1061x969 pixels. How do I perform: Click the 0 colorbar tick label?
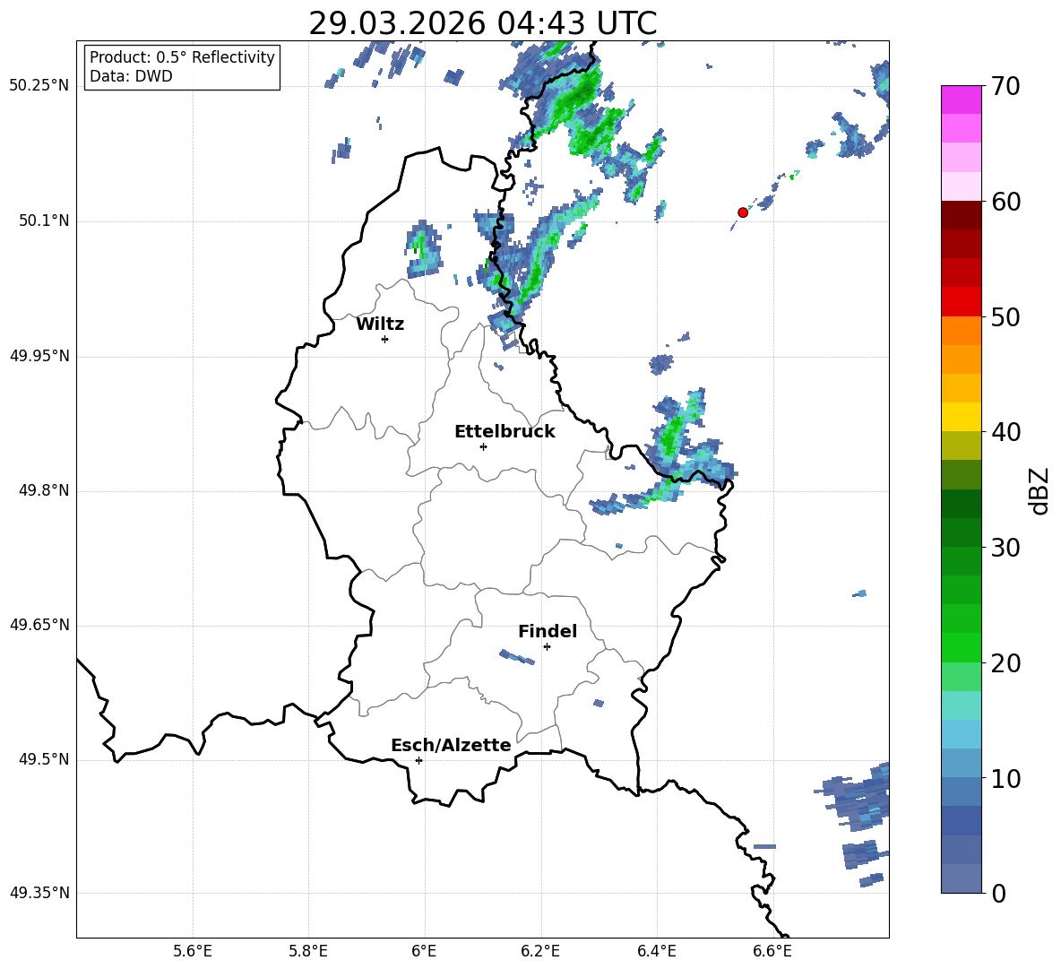(999, 894)
